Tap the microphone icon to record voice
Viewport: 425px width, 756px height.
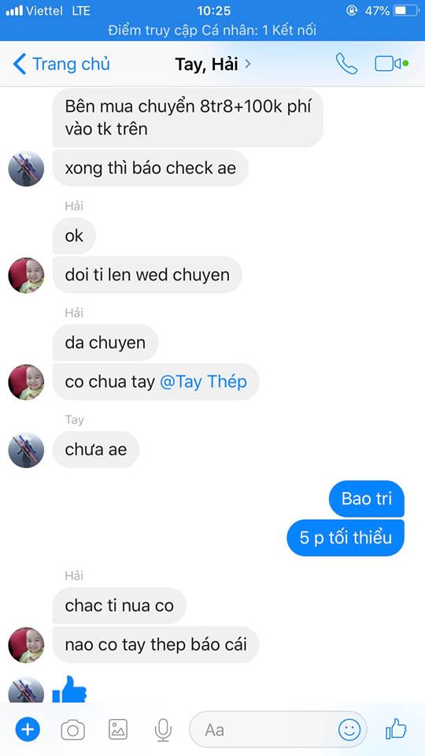[x=164, y=729]
